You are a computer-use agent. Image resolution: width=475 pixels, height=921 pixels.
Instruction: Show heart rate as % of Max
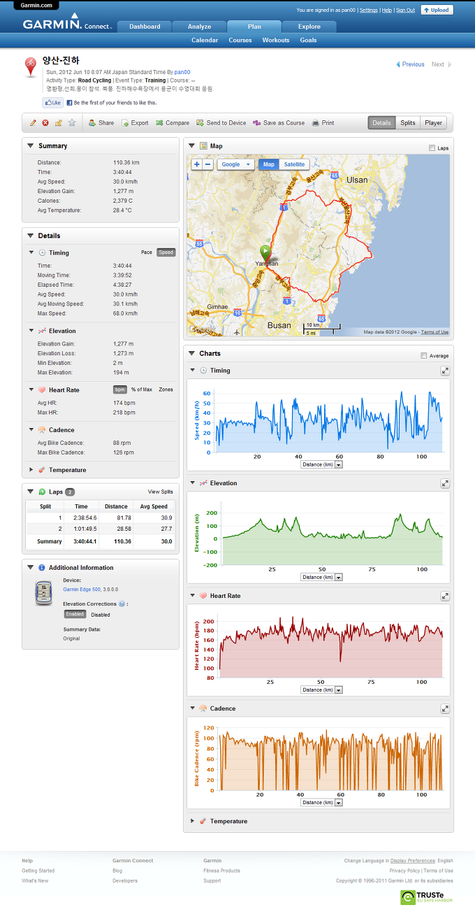click(x=142, y=390)
